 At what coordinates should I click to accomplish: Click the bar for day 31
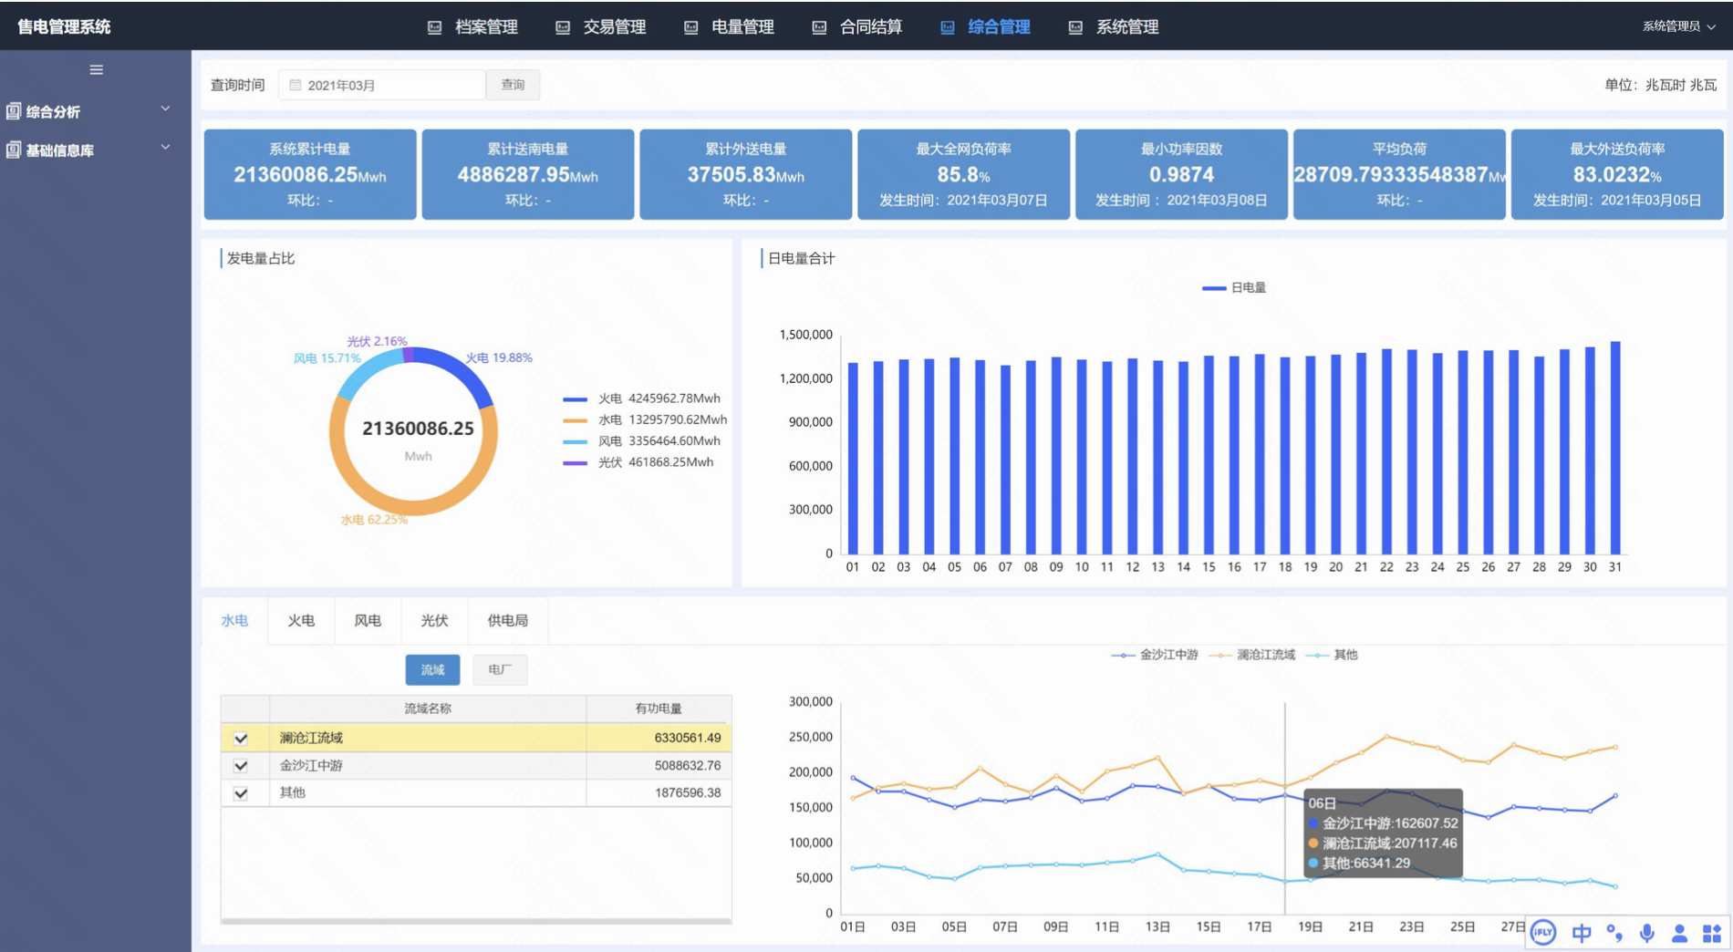click(x=1615, y=448)
